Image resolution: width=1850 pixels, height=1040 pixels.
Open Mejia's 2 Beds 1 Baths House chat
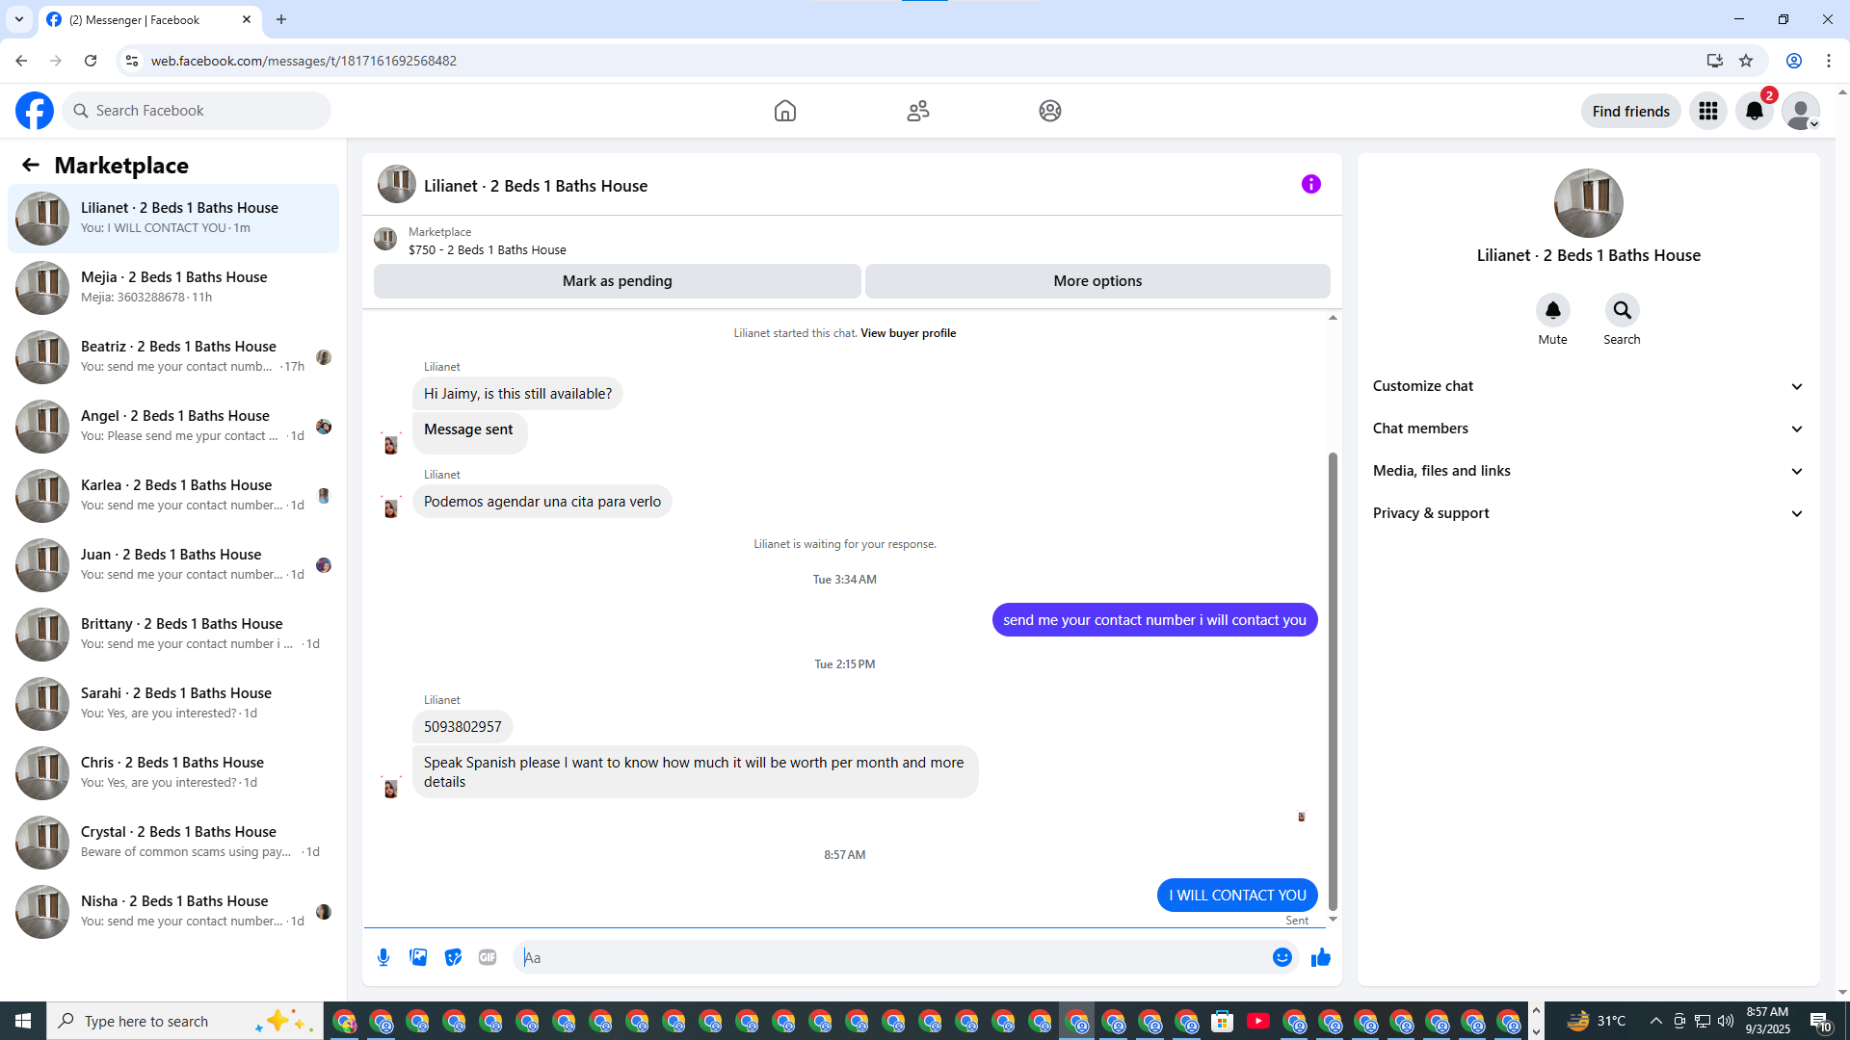tap(173, 288)
